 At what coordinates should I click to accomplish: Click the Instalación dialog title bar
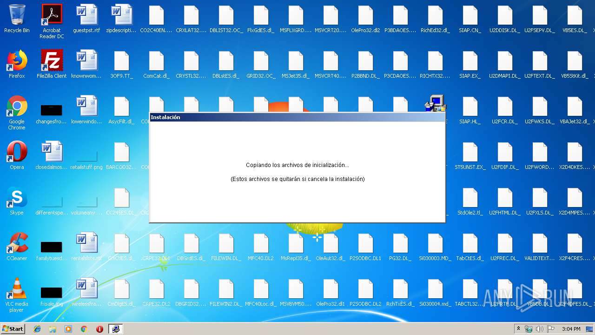coord(297,117)
